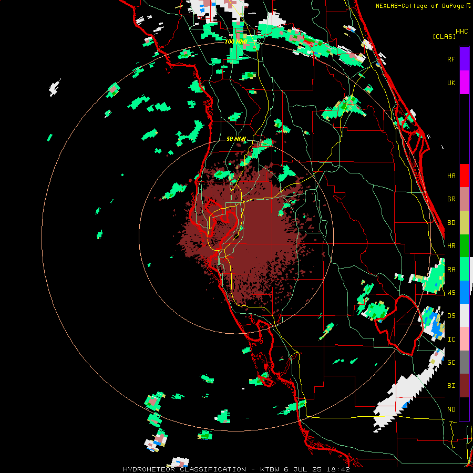Click the ND black legend swatch
This screenshot has height=473, width=473.
464,409
